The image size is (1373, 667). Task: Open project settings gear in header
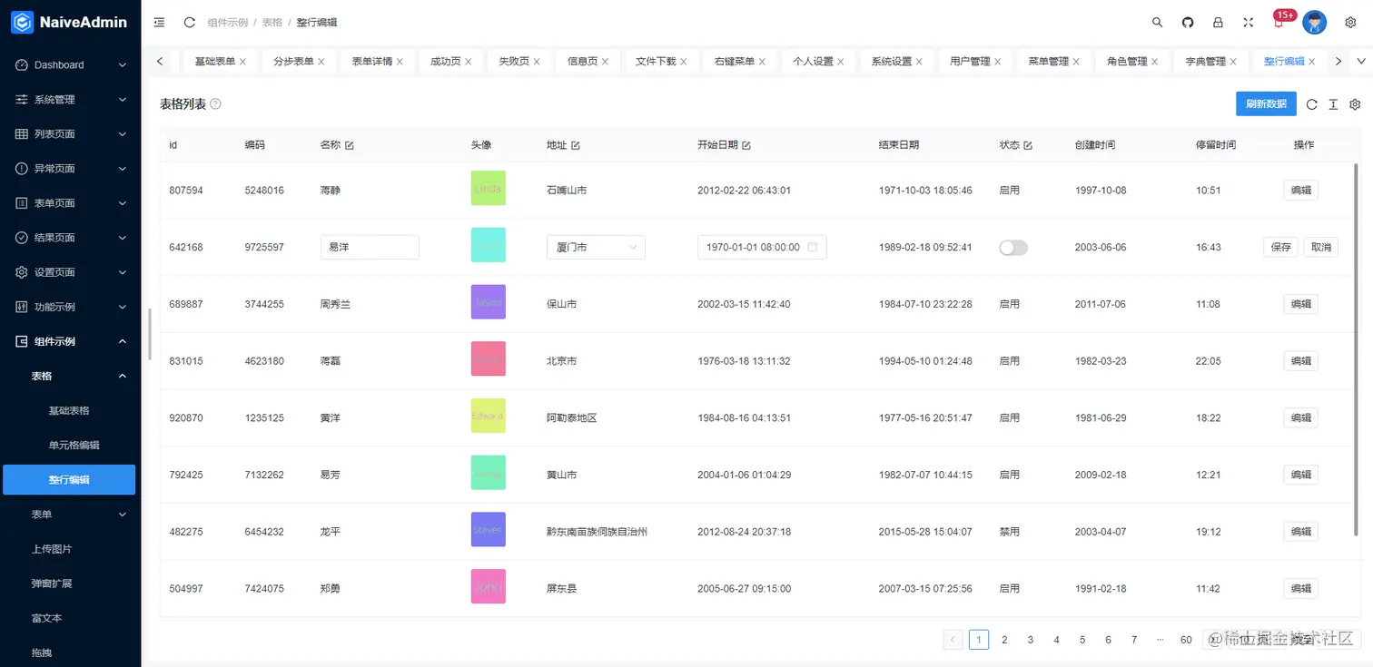[x=1350, y=22]
